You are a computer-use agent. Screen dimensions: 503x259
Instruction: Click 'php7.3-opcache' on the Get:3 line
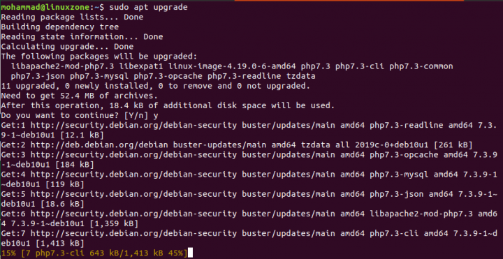(404, 155)
